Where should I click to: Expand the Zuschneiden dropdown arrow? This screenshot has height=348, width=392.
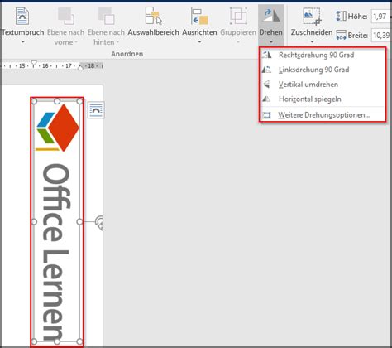[312, 42]
